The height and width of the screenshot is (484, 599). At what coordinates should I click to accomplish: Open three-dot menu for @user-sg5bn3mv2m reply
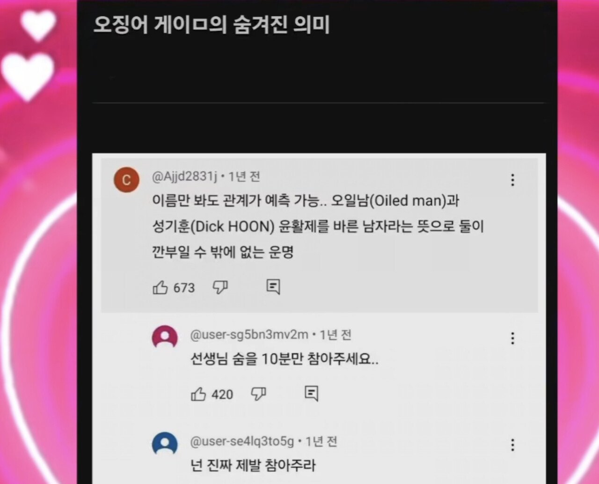512,338
